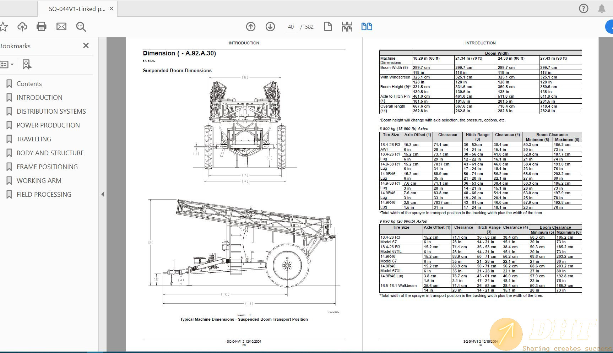Jump to the Contents bookmark
This screenshot has width=613, height=353.
click(x=29, y=83)
